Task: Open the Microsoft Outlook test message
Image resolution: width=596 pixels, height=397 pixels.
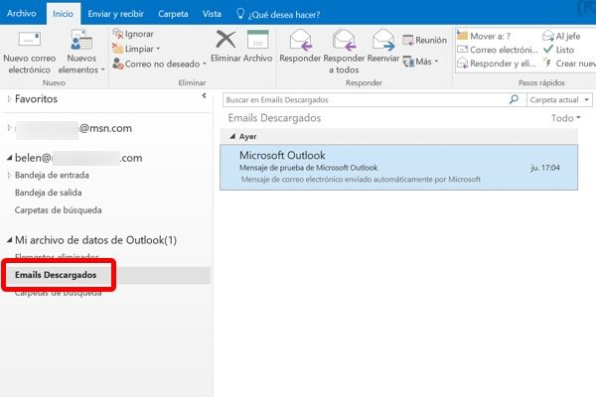Action: (x=398, y=167)
